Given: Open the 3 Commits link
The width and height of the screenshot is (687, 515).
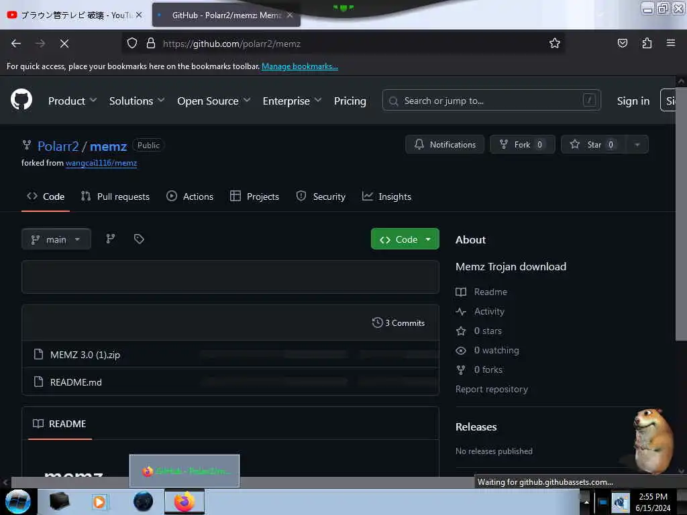Looking at the screenshot, I should (x=399, y=323).
